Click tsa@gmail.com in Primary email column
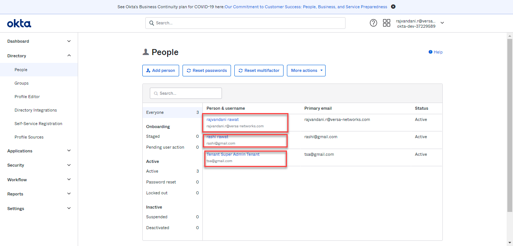The image size is (513, 246). (319, 154)
